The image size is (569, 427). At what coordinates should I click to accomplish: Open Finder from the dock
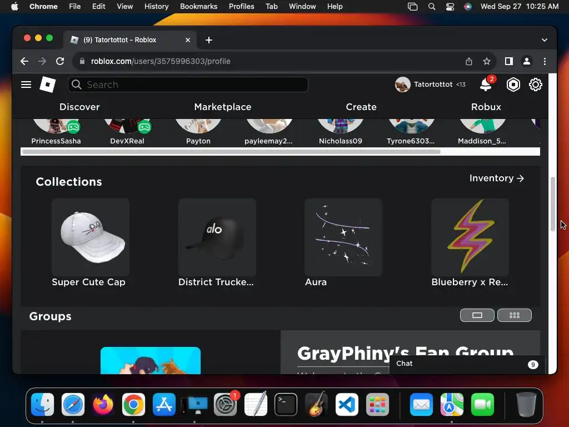(42, 404)
